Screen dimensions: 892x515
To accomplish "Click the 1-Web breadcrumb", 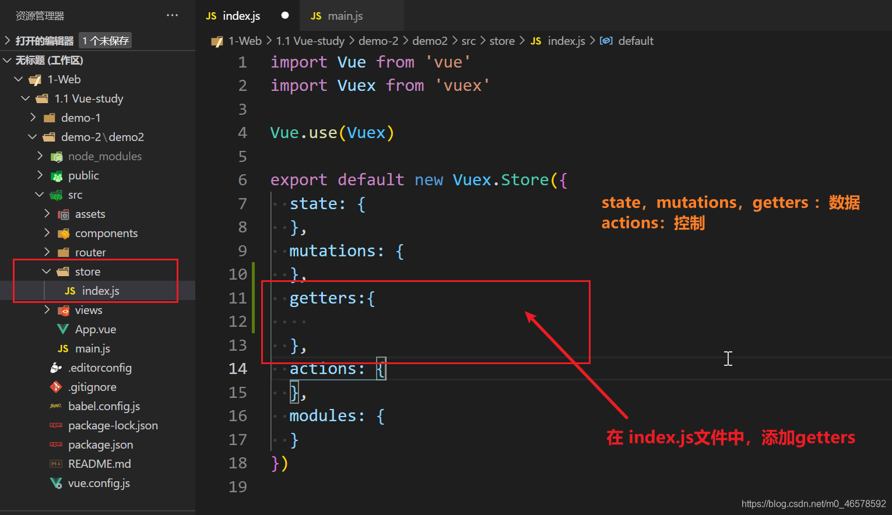I will (x=245, y=41).
